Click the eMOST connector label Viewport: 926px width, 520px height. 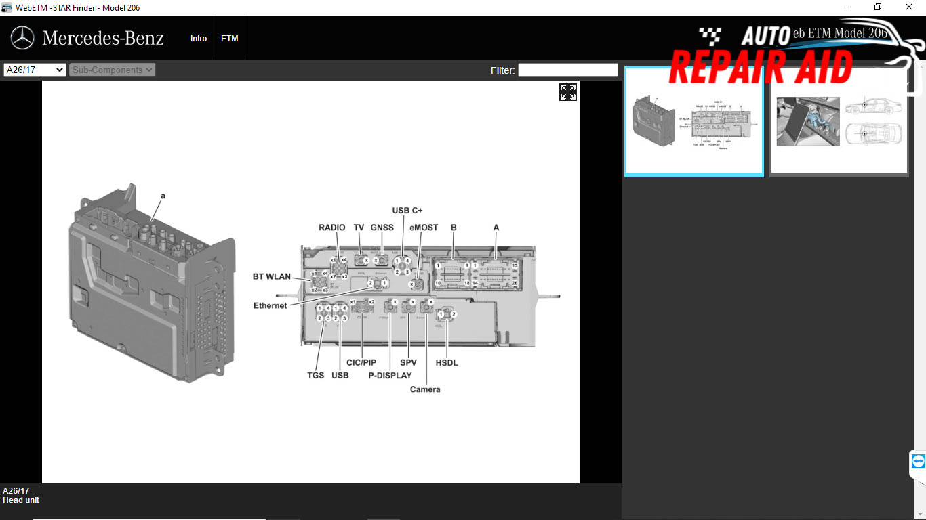pyautogui.click(x=424, y=227)
